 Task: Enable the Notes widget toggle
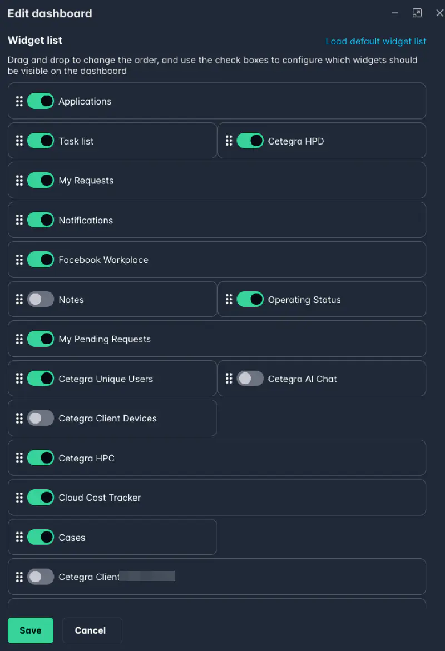click(41, 300)
